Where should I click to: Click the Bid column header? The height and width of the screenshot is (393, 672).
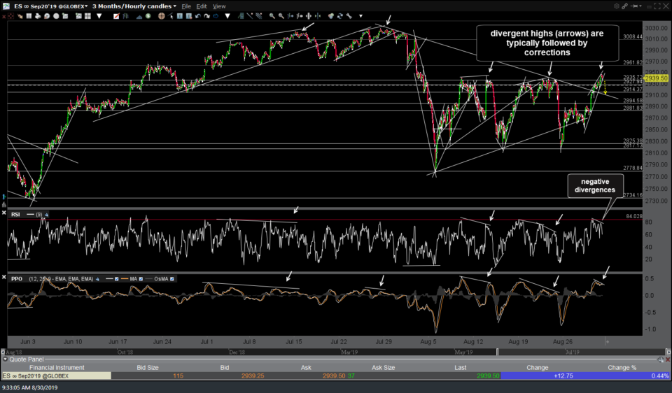225,367
